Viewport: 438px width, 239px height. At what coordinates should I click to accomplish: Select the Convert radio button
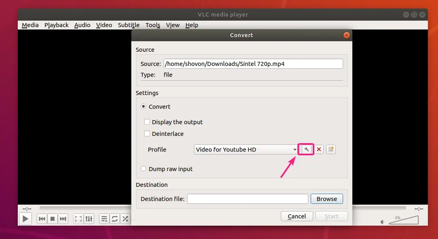point(143,106)
